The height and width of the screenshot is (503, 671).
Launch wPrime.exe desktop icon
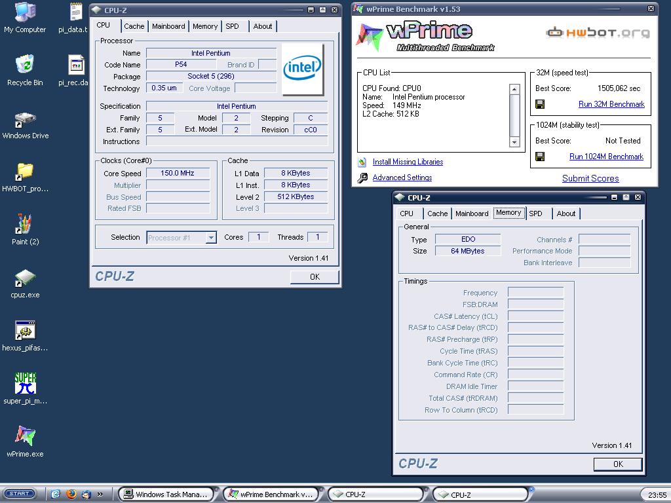(25, 442)
